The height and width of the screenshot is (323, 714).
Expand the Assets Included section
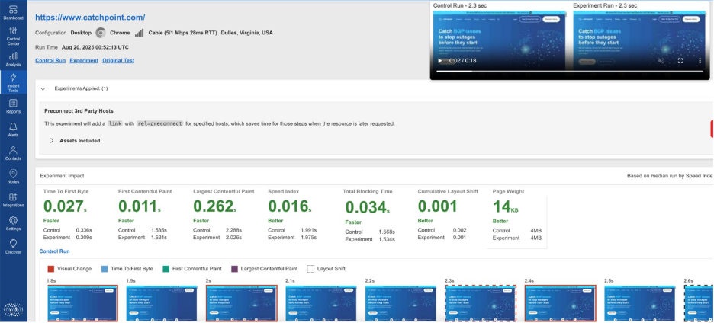(52, 141)
